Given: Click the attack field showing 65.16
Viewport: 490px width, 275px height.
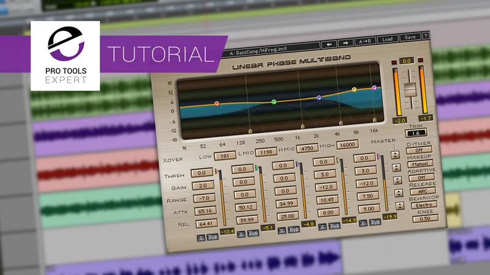Looking at the screenshot, I should (x=206, y=211).
